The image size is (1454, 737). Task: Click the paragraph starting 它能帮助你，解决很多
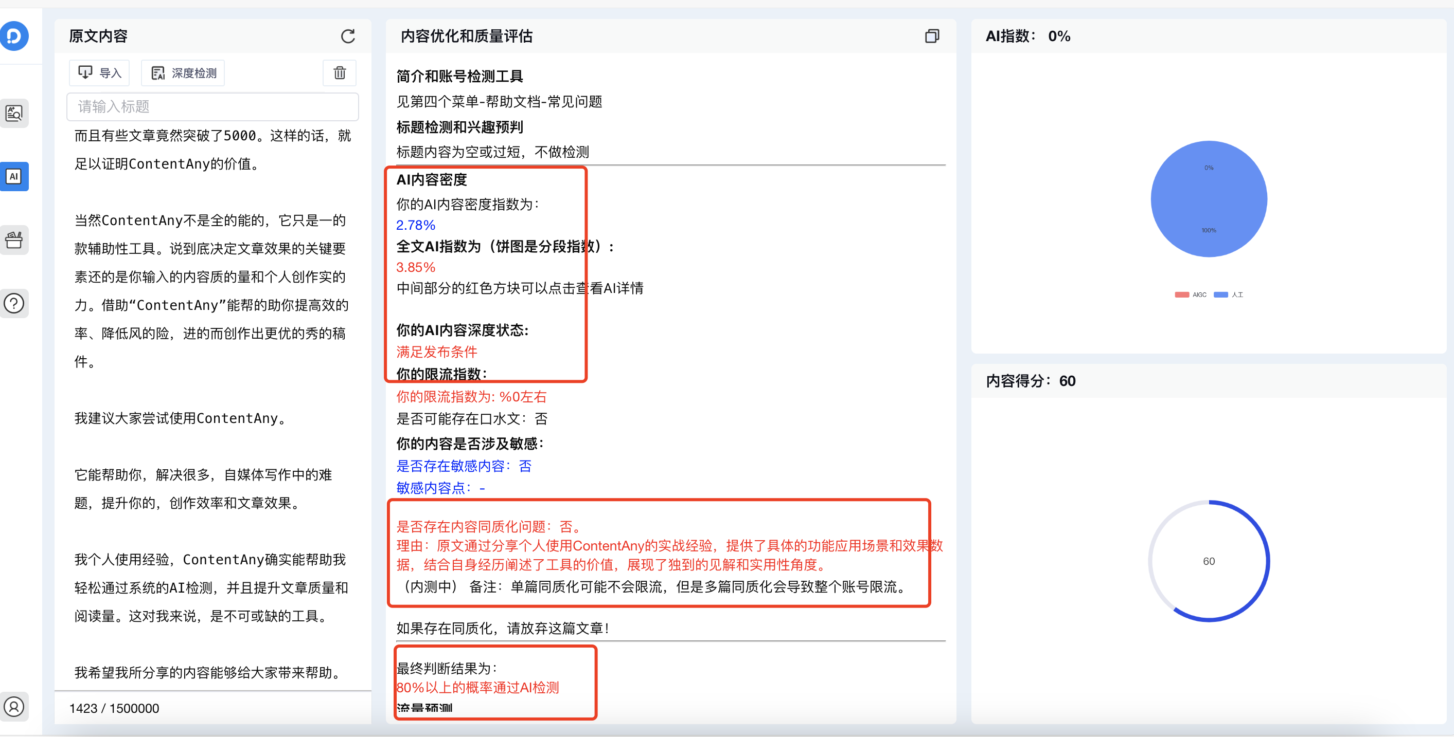pos(203,488)
